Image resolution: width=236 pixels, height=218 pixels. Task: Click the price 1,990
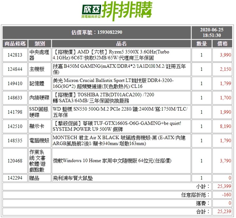pos(225,112)
